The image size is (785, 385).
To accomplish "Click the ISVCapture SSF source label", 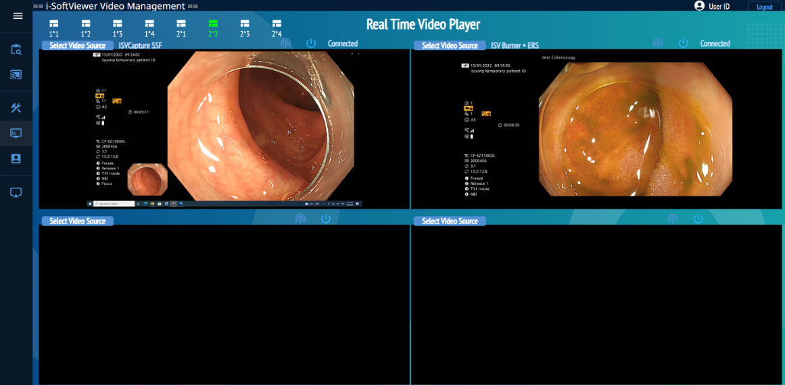I will click(x=140, y=45).
